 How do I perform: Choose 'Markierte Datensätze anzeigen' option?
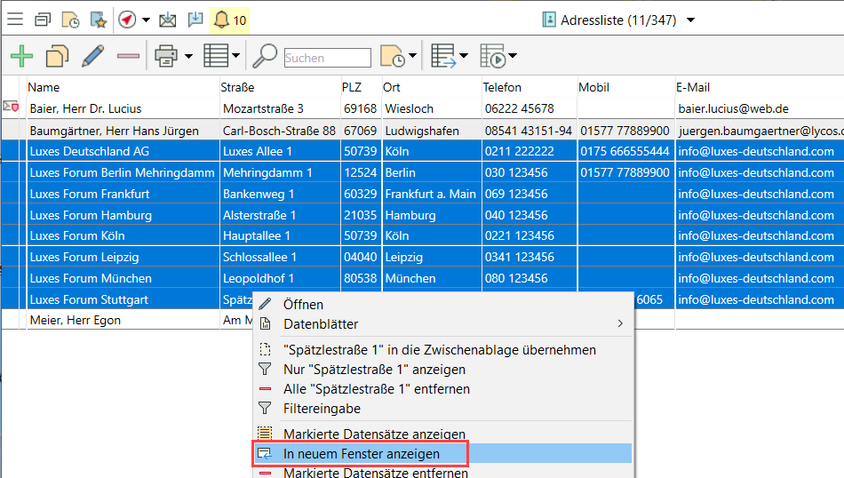tap(373, 434)
